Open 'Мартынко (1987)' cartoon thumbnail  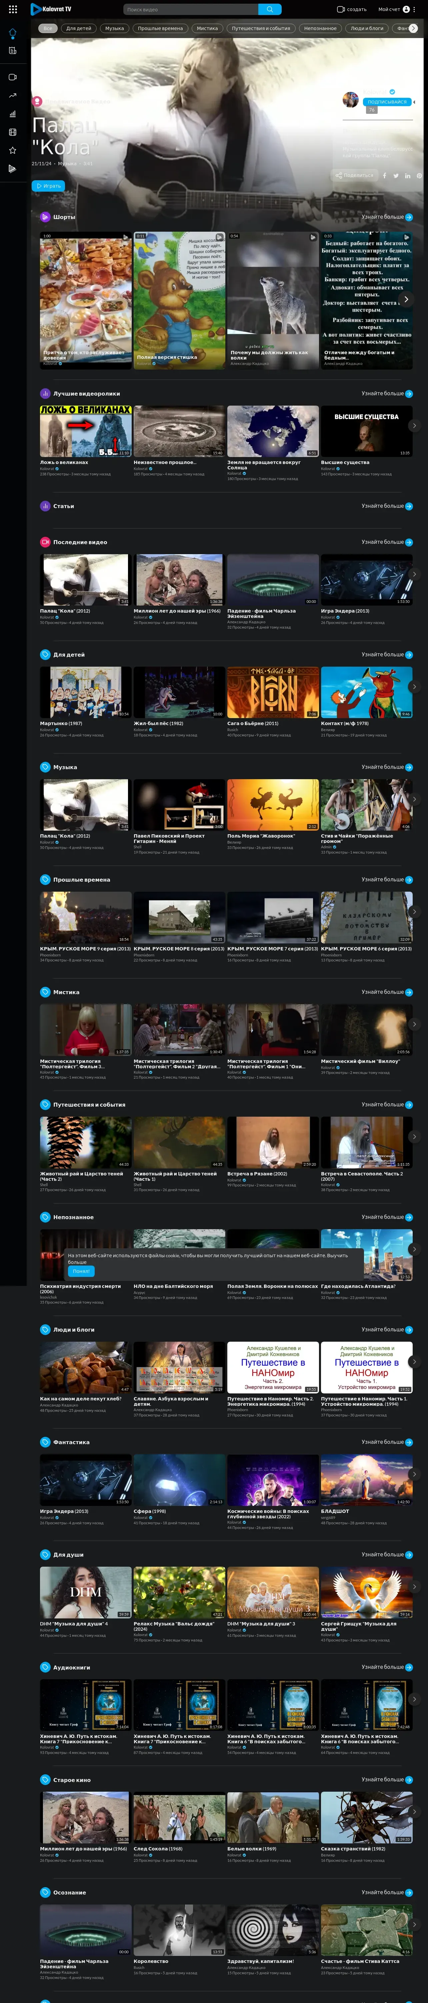pyautogui.click(x=85, y=692)
